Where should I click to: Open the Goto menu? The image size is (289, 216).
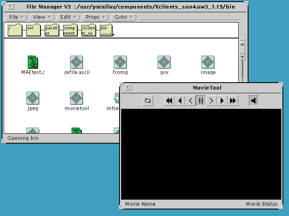click(124, 17)
